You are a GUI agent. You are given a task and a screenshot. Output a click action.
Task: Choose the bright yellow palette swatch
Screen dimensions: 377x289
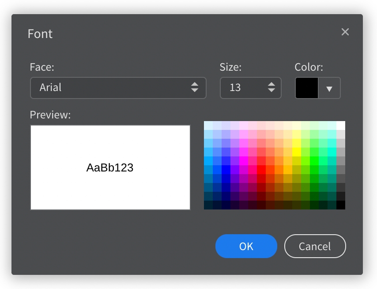(x=297, y=152)
